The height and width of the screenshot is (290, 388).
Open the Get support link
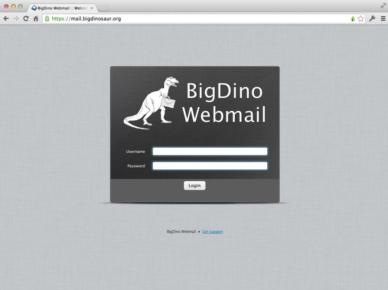point(213,232)
